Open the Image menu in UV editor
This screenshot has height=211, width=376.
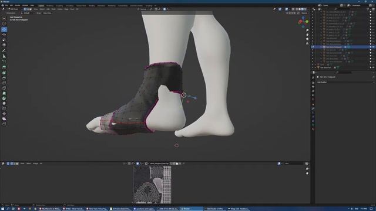[x=35, y=164]
